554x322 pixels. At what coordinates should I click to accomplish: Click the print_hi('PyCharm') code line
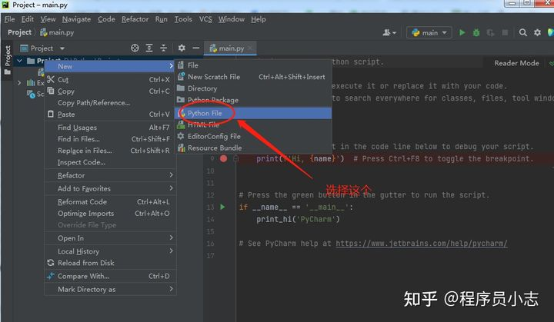[x=298, y=219]
